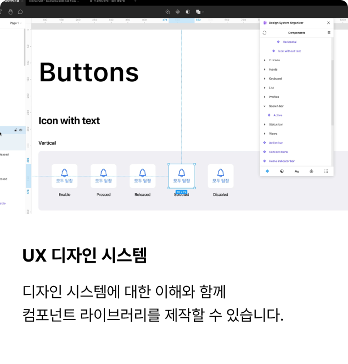Select the Pressed bell button card
348x364 pixels.
[103, 176]
